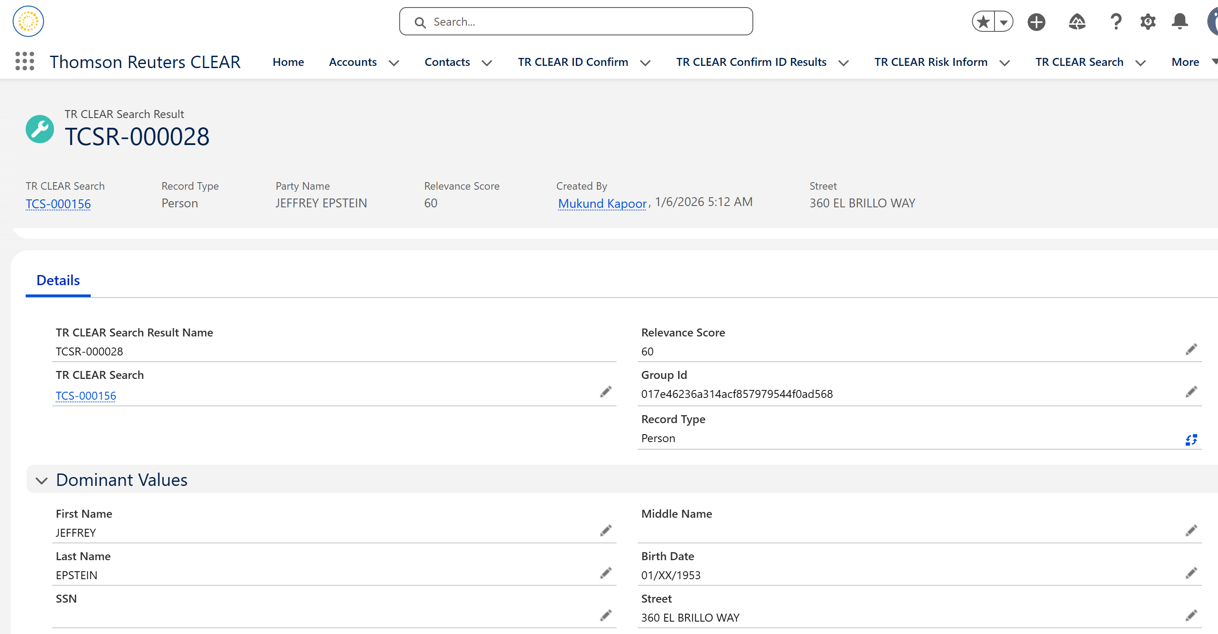Expand the Accounts tab dropdown
Image resolution: width=1218 pixels, height=634 pixels.
[x=394, y=63]
